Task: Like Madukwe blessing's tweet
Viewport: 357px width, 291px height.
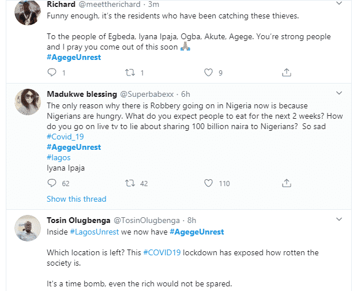Action: (209, 183)
